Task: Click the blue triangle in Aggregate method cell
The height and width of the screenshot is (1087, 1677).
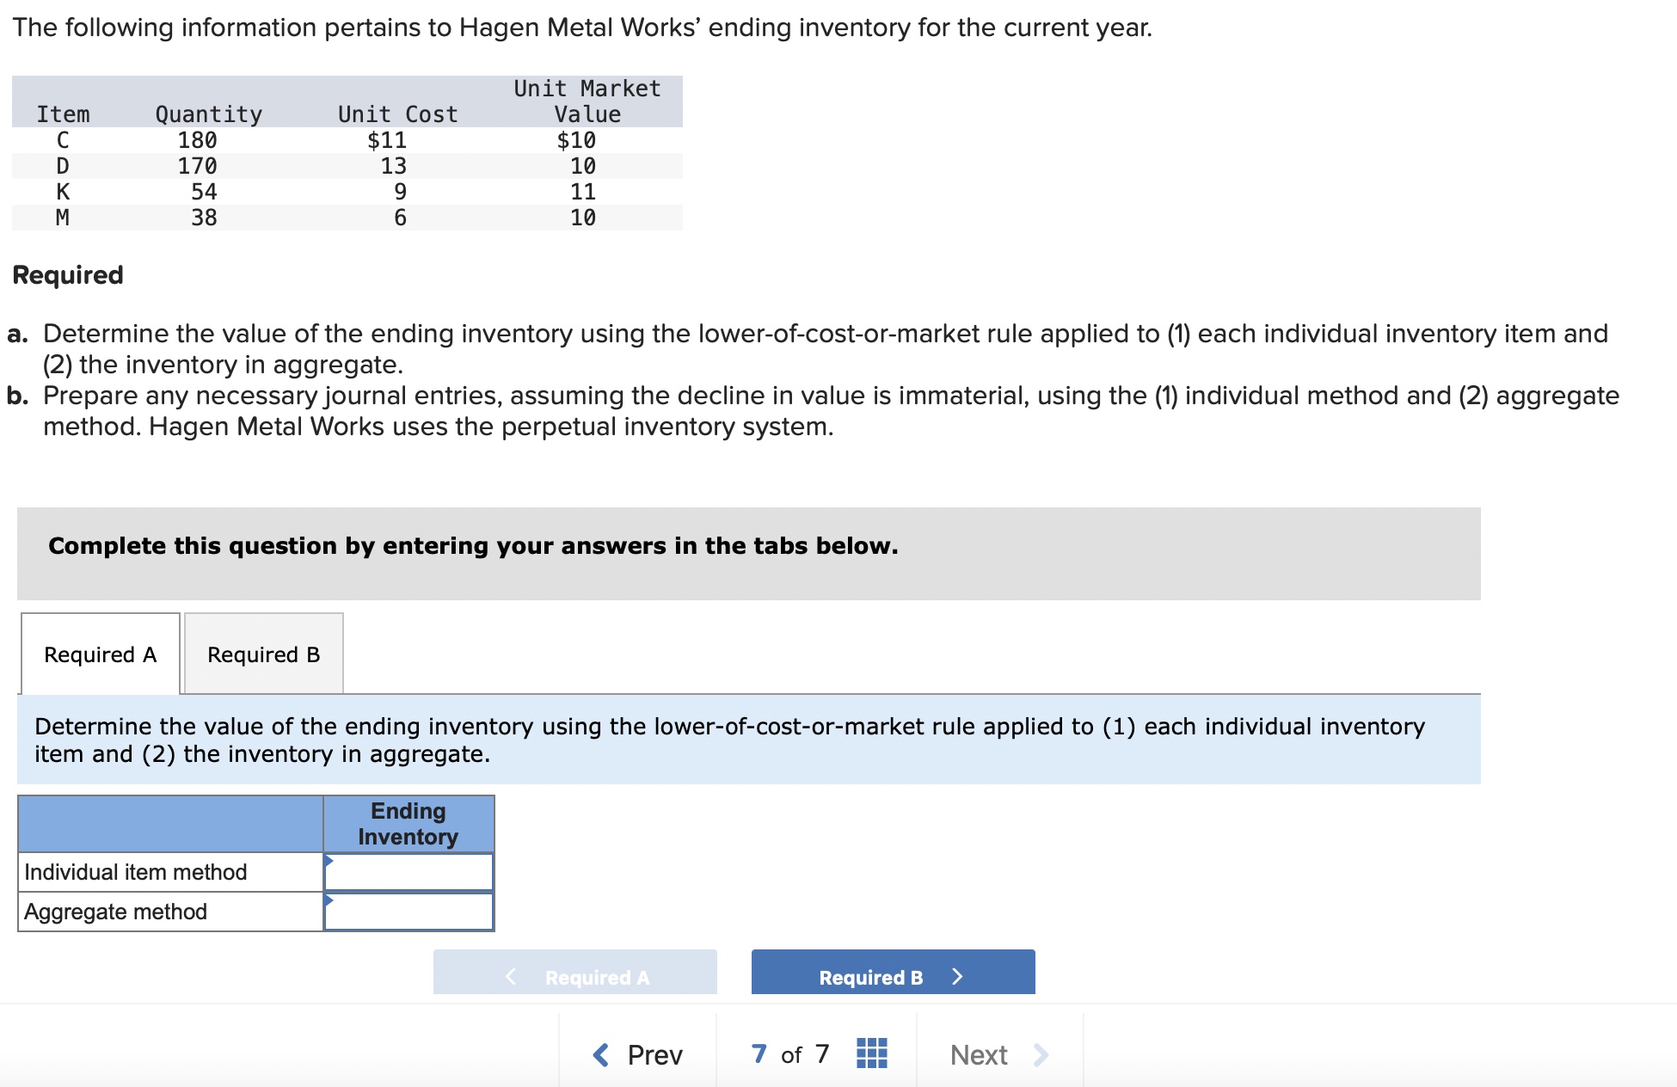Action: (x=327, y=901)
